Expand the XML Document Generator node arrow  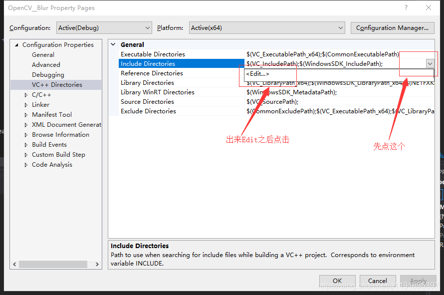pyautogui.click(x=26, y=125)
